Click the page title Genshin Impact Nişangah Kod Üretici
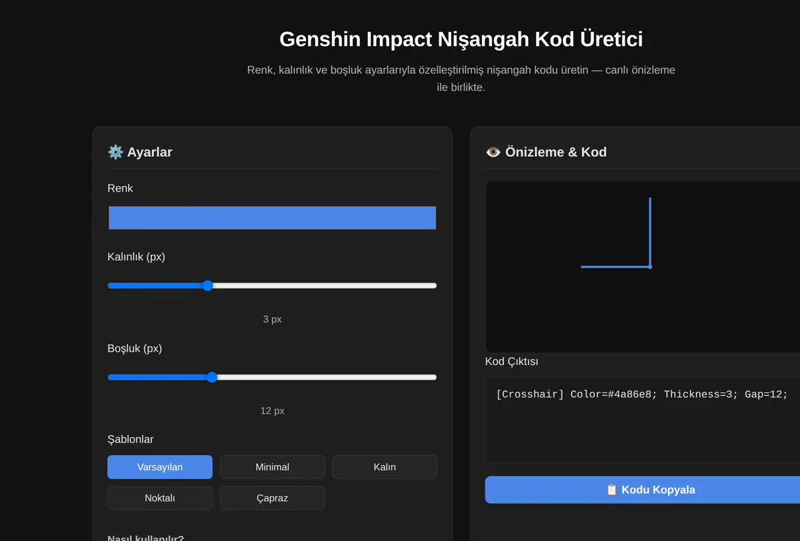The width and height of the screenshot is (800, 541). tap(461, 39)
